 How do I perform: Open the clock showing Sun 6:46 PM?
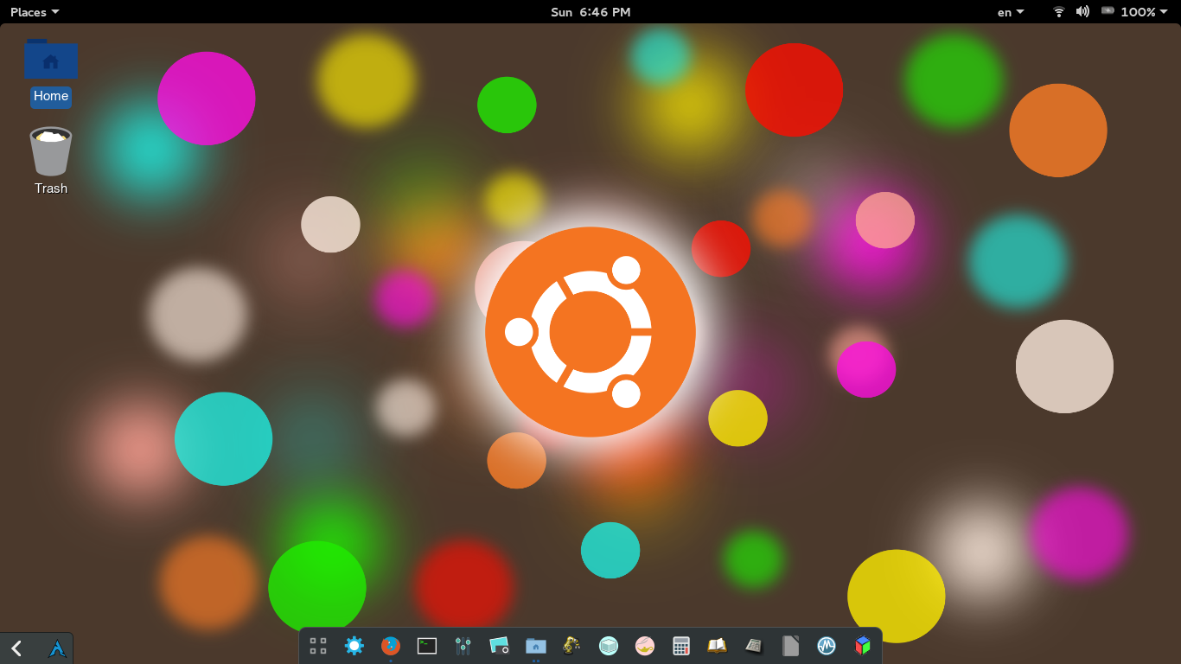point(590,12)
